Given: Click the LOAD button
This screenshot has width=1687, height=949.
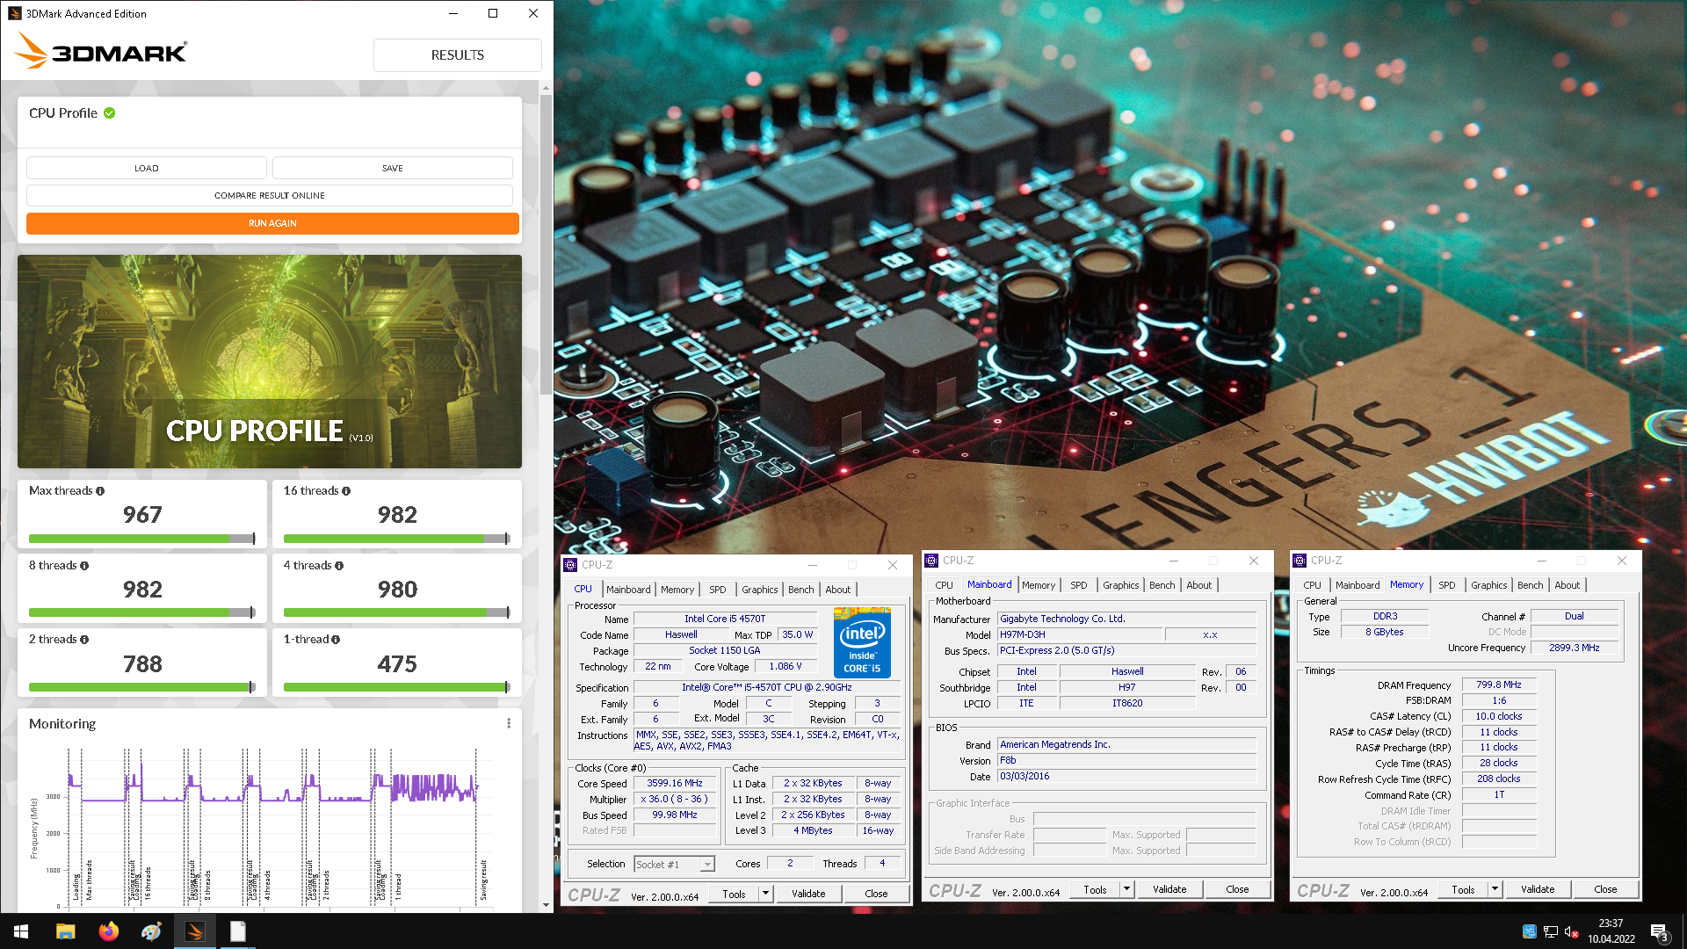Looking at the screenshot, I should 147,168.
